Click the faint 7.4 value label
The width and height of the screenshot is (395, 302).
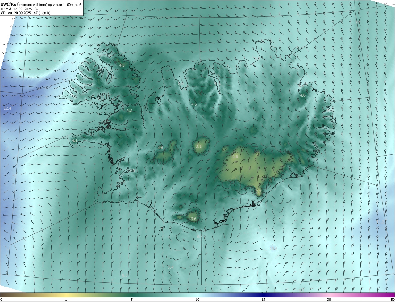171,267
